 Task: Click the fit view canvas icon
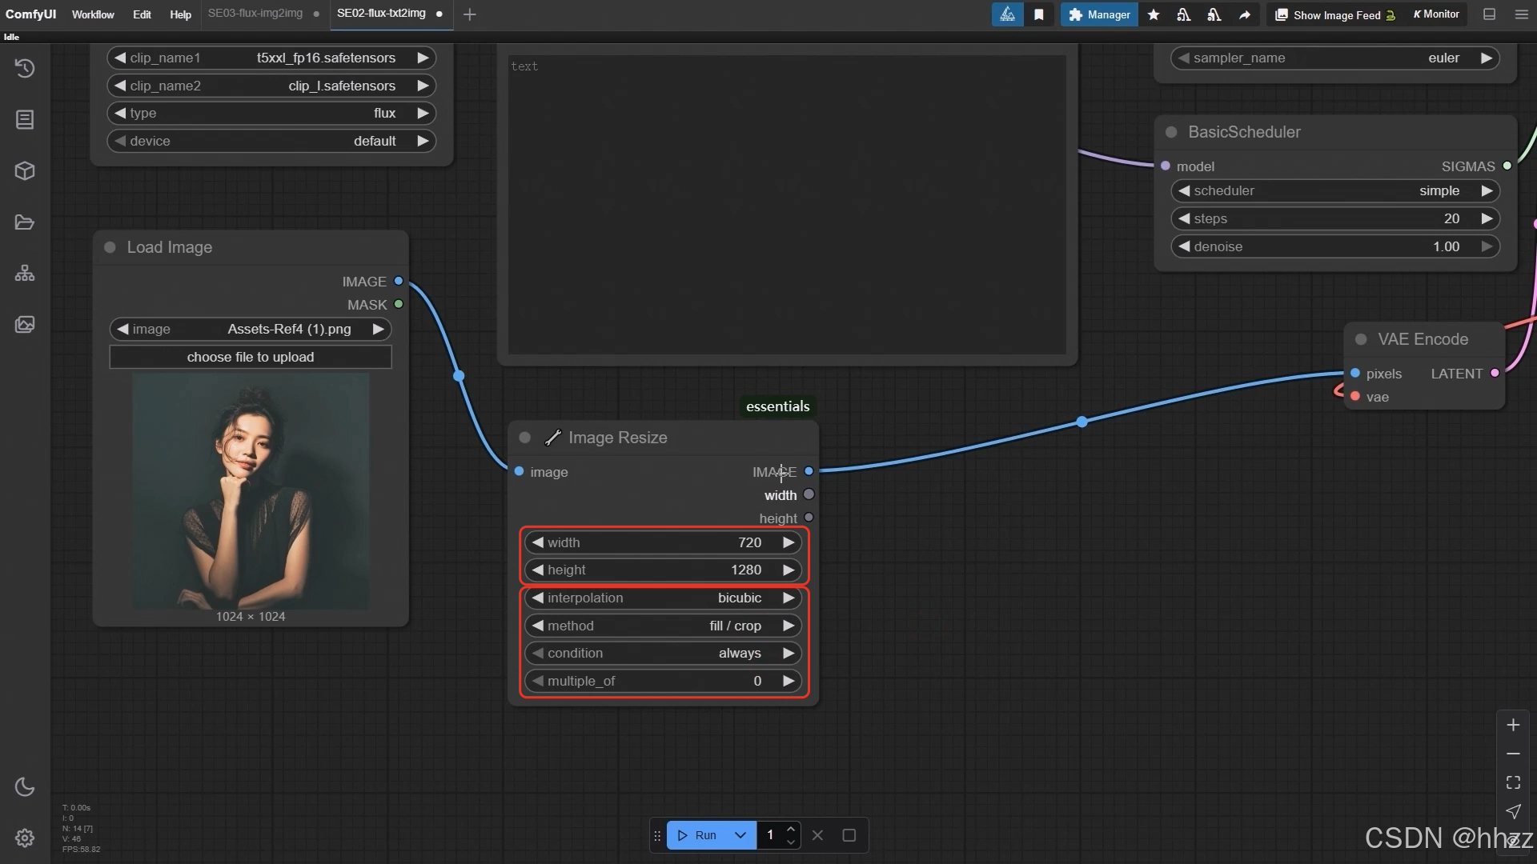click(x=1513, y=782)
